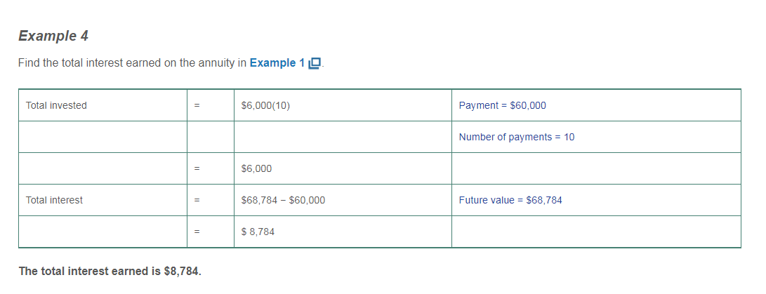Click the bold total interest earned conclusion
This screenshot has height=294, width=766.
(110, 272)
